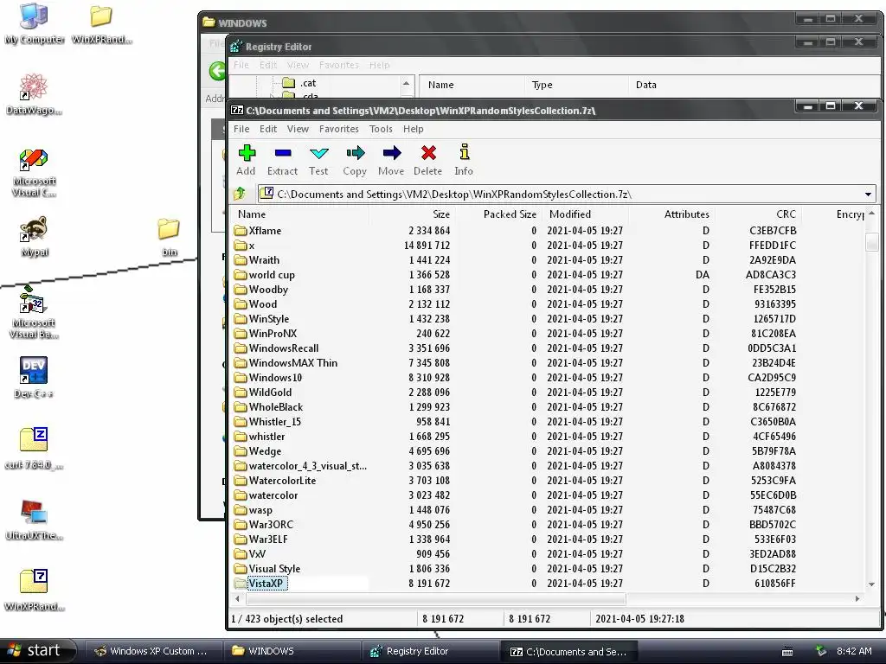Click the system clock showing 8:42 AM
The image size is (886, 664).
click(854, 651)
